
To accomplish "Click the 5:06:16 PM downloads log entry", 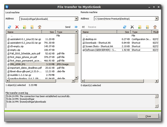I will click(26, 102).
